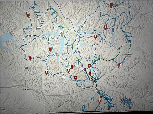Click the Bella Vista town label
Image resolution: width=153 pixels, height=114 pixels.
tap(31, 36)
